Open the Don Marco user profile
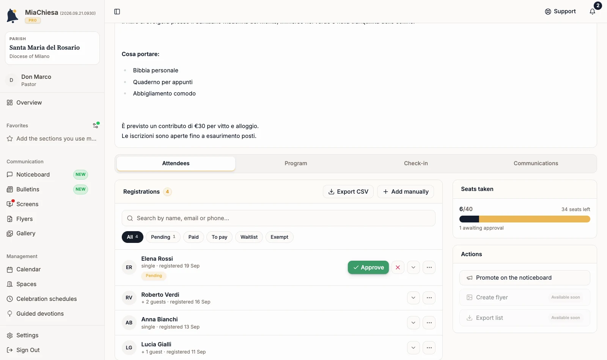This screenshot has height=360, width=607. click(x=52, y=80)
